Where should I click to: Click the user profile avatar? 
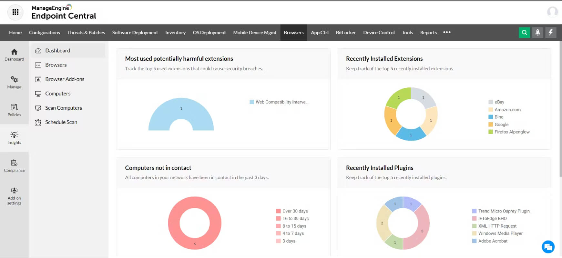(552, 12)
